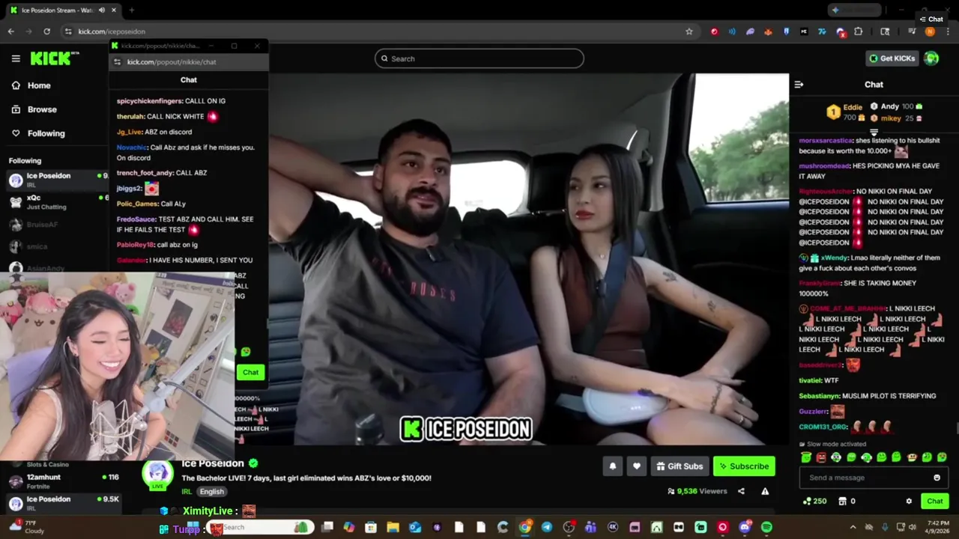
Task: Open Following in the sidebar
Action: click(37, 133)
